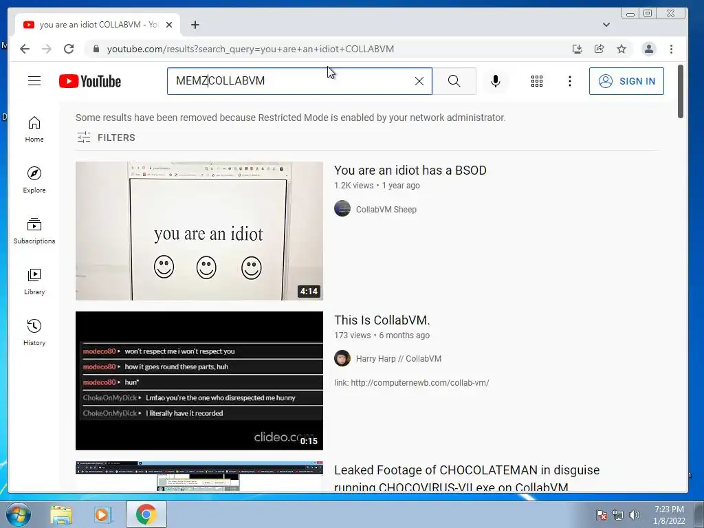Visit Harry Harp // CollabVM channel
This screenshot has height=528, width=704.
click(399, 359)
